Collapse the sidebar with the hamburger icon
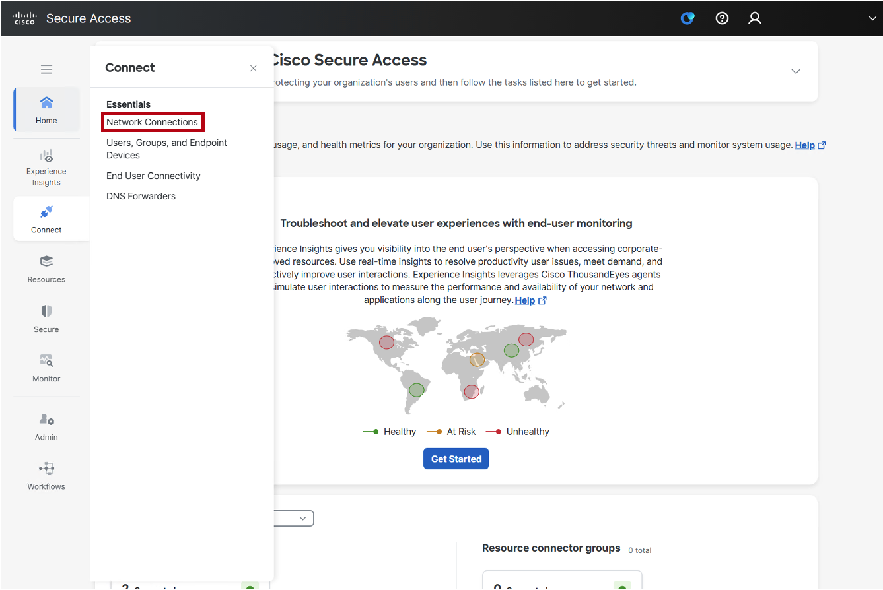Viewport: 883px width, 590px height. [46, 69]
